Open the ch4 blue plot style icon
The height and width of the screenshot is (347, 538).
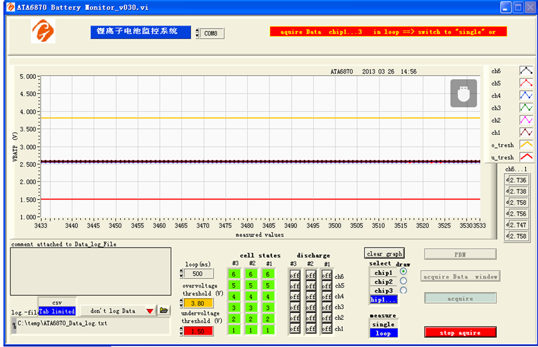coord(526,95)
